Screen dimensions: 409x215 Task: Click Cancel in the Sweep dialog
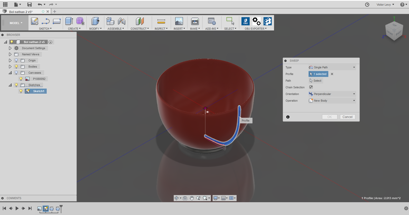[347, 117]
